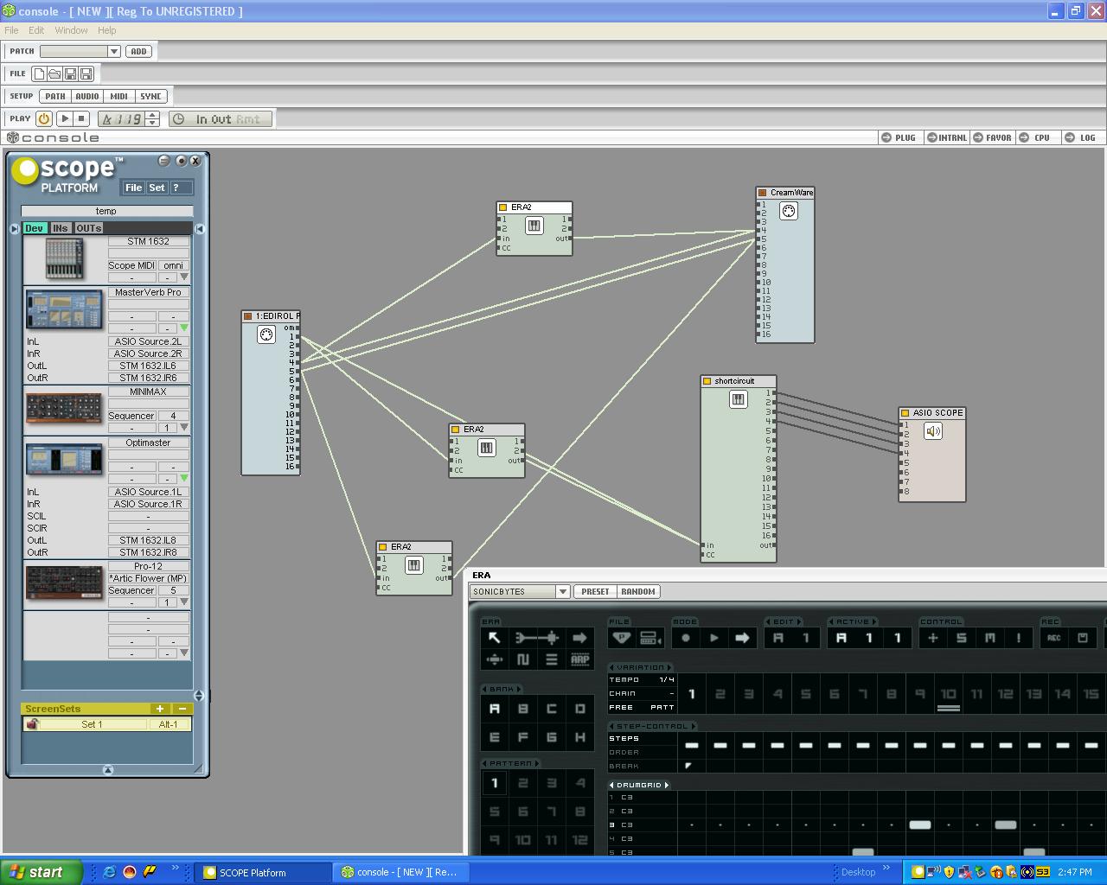Click the keyboard icon on shortcircuit module
This screenshot has width=1107, height=885.
[x=738, y=399]
